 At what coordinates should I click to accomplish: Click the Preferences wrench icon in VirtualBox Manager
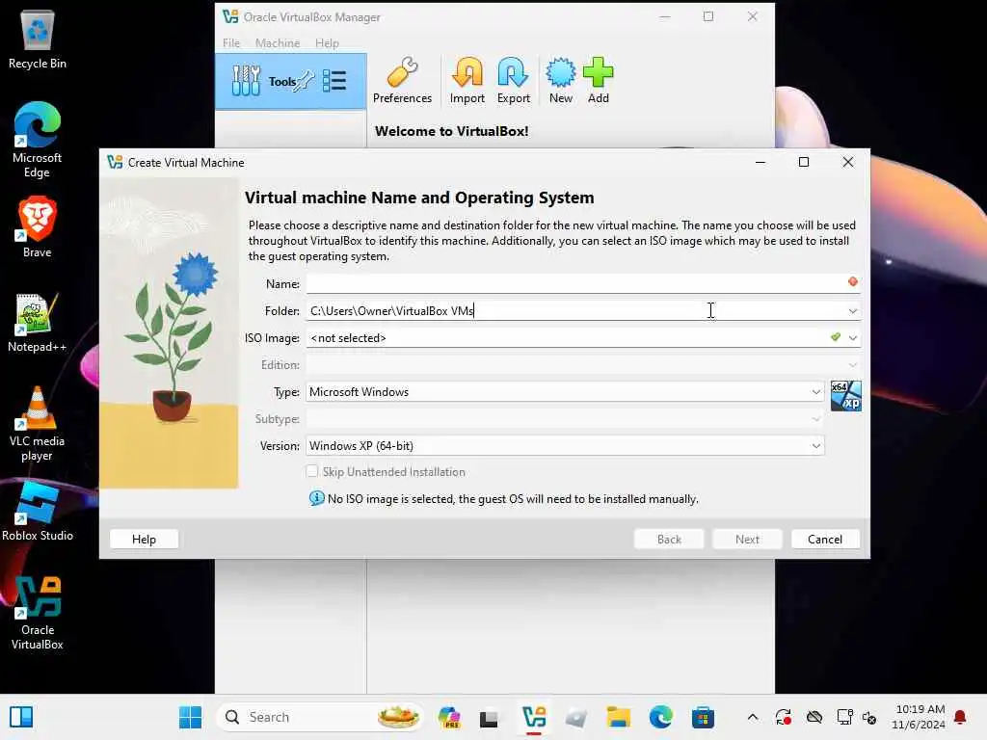coord(402,73)
